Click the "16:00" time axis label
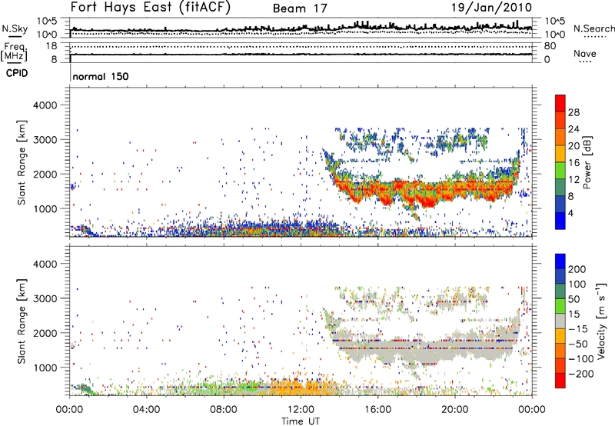 pos(377,410)
